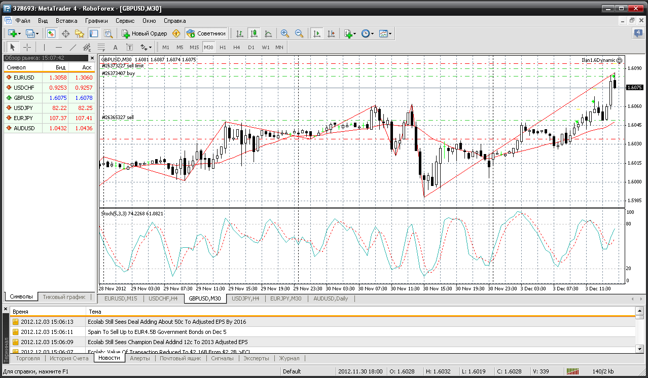
Task: Open the new chart dropdown arrow
Action: 20,33
